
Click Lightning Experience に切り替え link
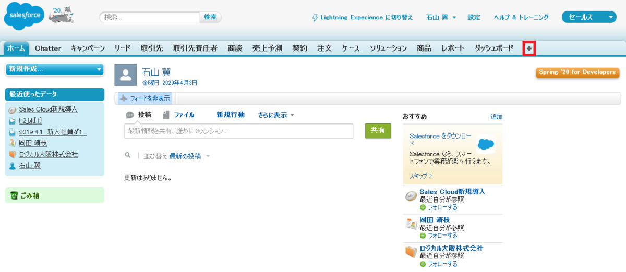click(x=366, y=18)
